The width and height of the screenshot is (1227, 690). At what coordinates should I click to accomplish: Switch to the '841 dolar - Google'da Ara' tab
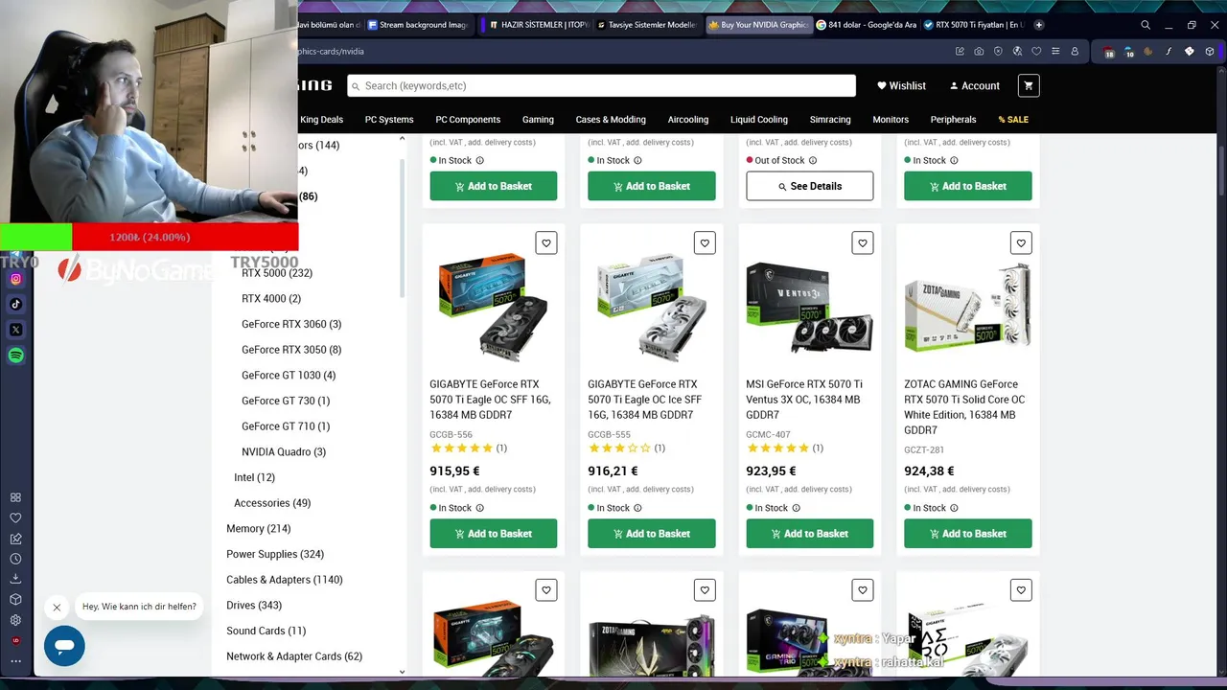pyautogui.click(x=866, y=25)
